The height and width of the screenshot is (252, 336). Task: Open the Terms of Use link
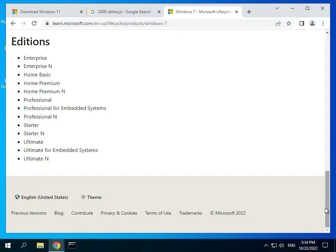pos(158,213)
